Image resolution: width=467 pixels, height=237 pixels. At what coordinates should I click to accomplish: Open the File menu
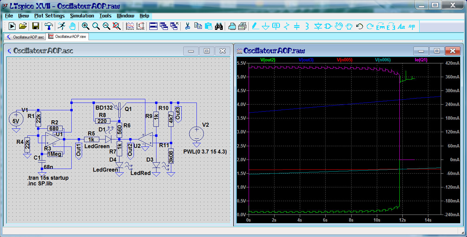(9, 16)
